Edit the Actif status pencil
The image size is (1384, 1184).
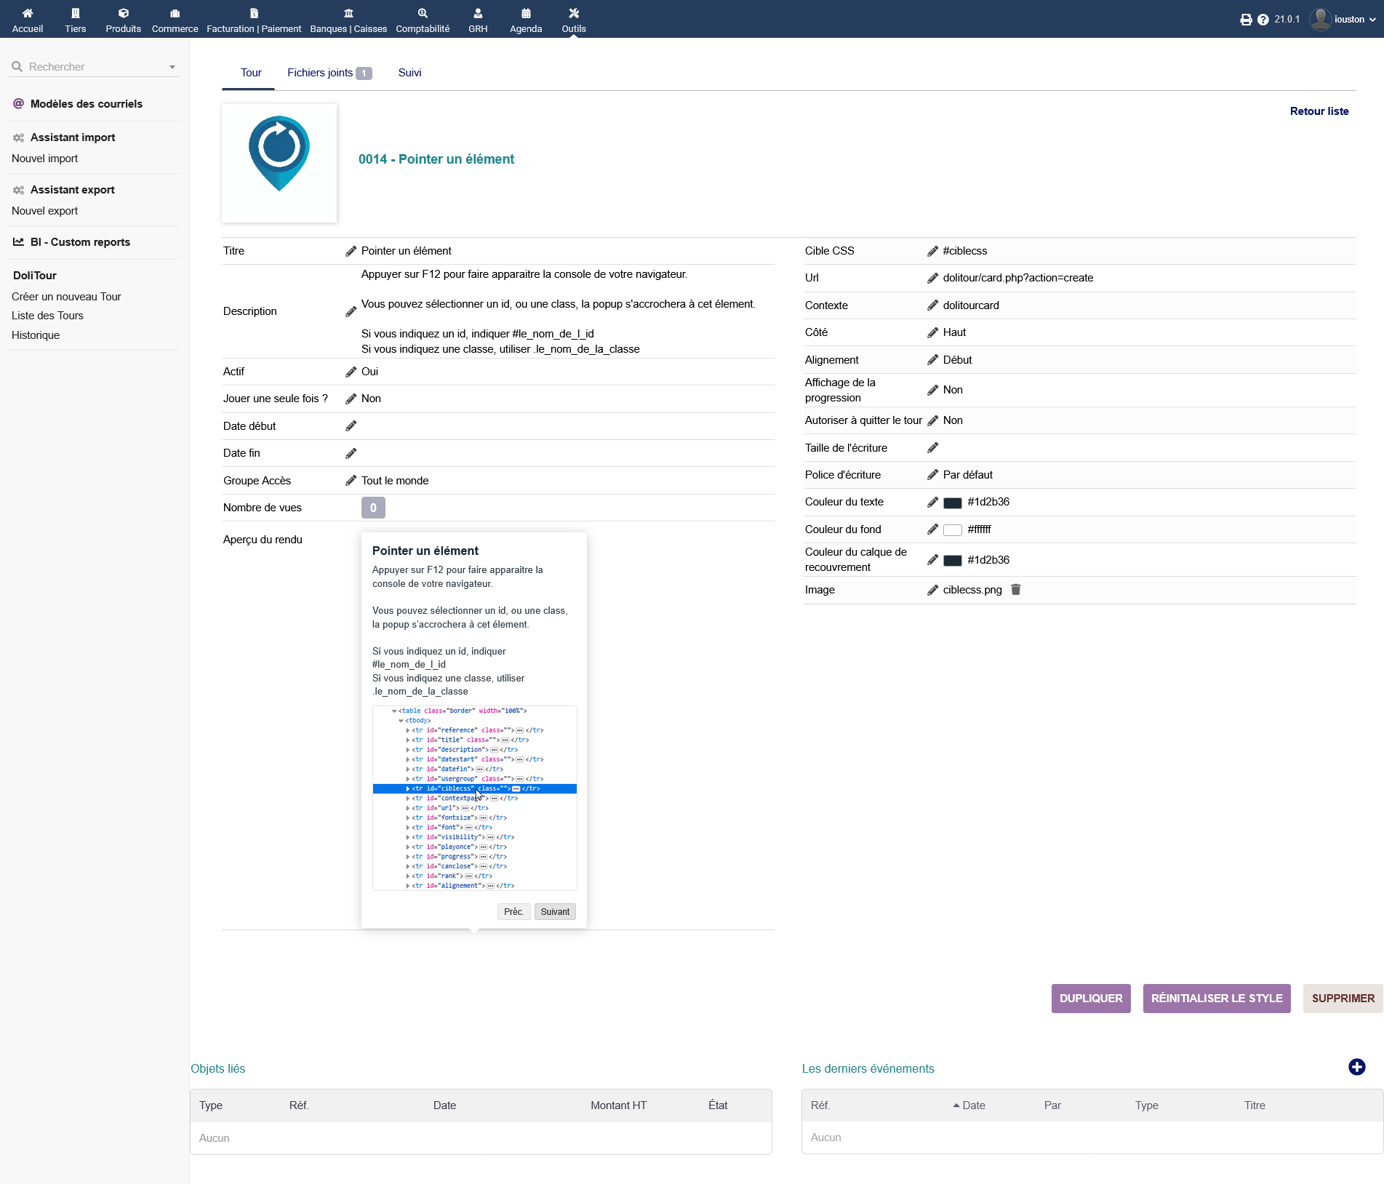click(351, 372)
